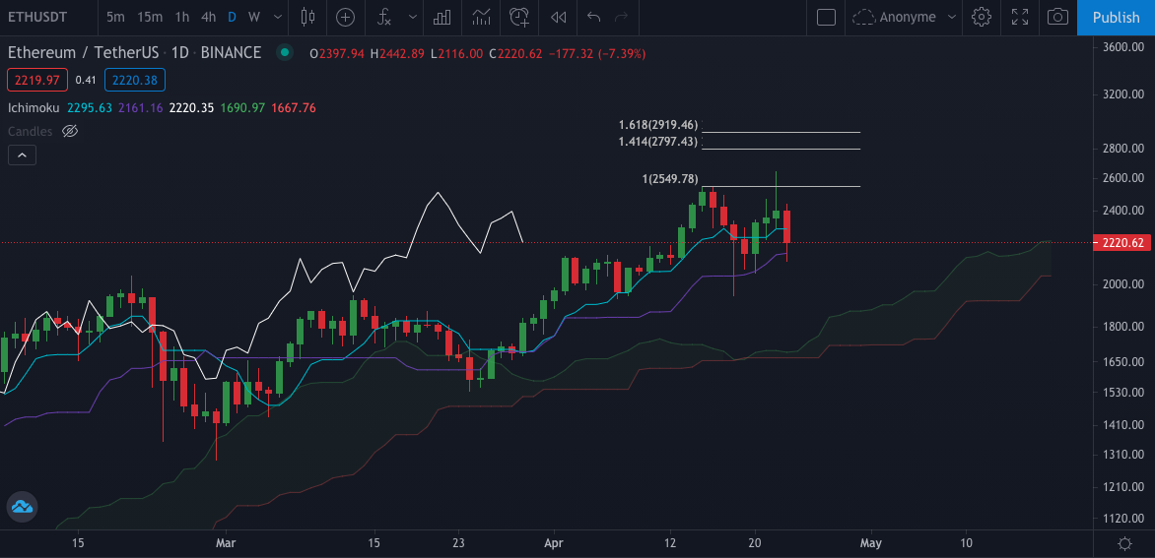Viewport: 1155px width, 558px height.
Task: Show hidden Candles with the eye icon
Action: point(70,131)
